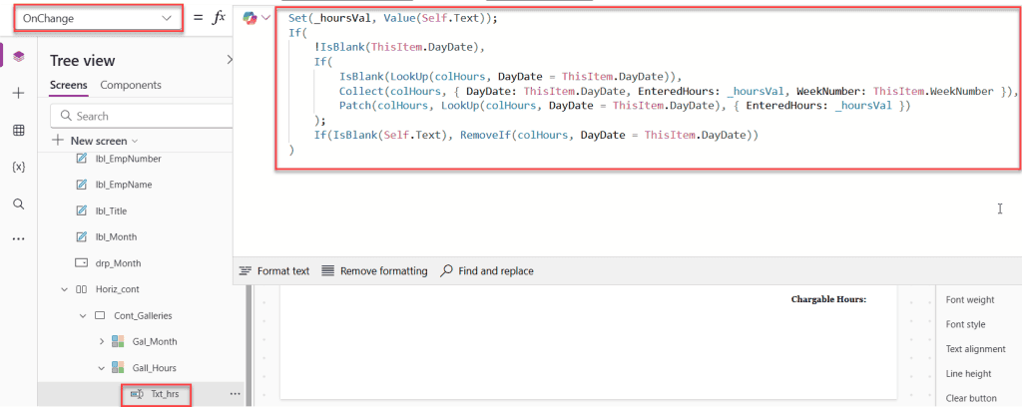1022x407 pixels.
Task: Open the Variables {x} icon in sidebar
Action: pyautogui.click(x=19, y=167)
